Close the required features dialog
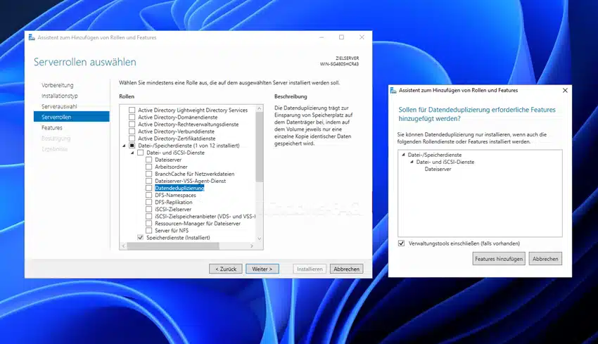 point(565,90)
